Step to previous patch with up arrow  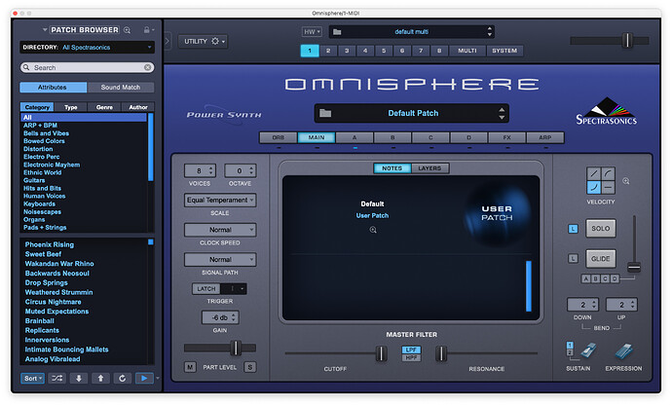(x=100, y=378)
